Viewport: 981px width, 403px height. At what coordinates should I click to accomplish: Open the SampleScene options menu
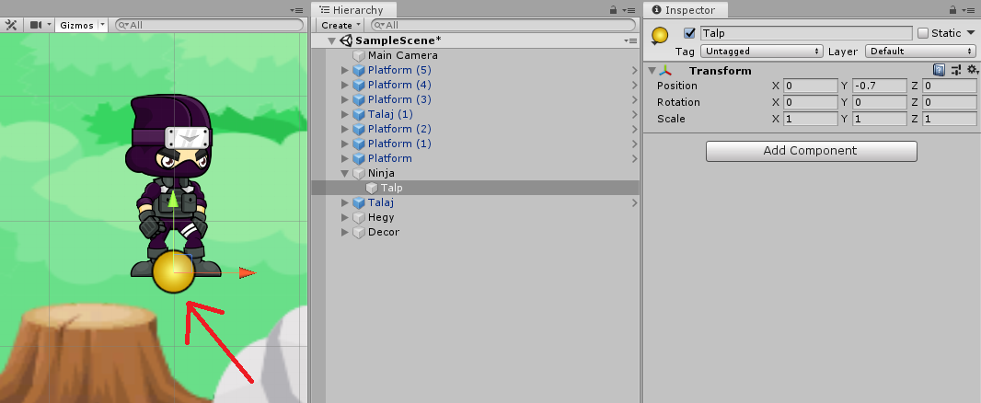pyautogui.click(x=630, y=40)
